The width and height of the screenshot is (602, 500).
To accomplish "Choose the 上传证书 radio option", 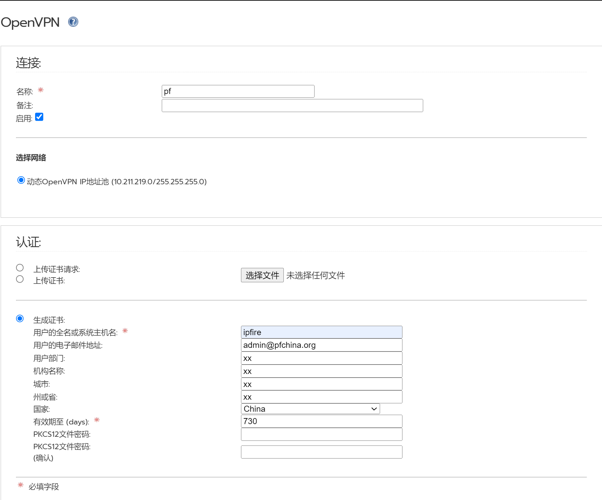I will pyautogui.click(x=20, y=279).
